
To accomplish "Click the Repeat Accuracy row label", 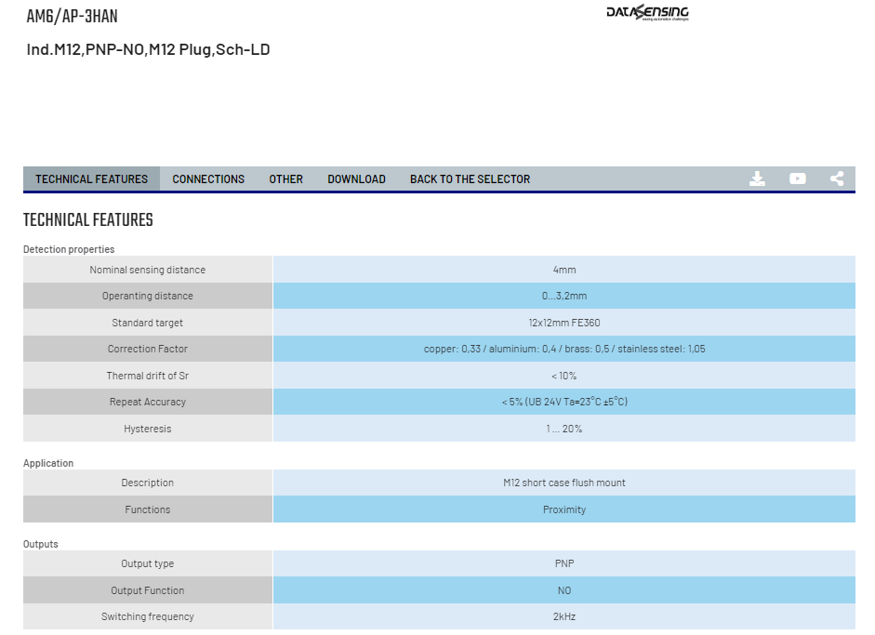I will 148,402.
